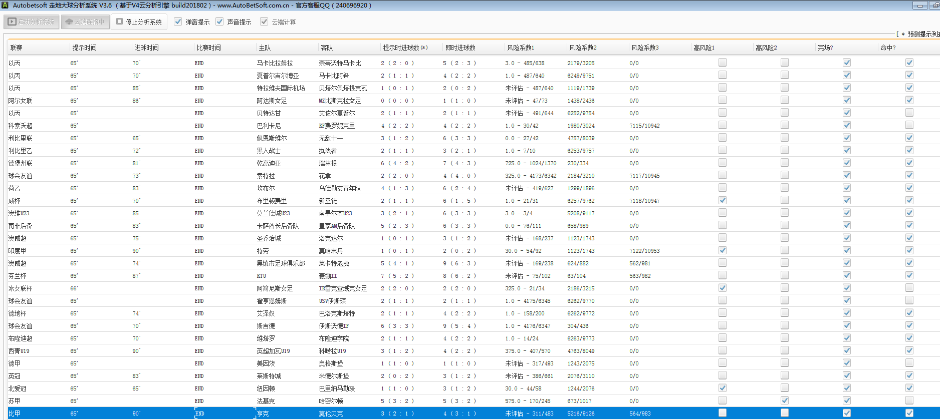
Task: Toggle 完场? checkbox in the 马卡比拉姆拉 row
Action: click(x=846, y=63)
